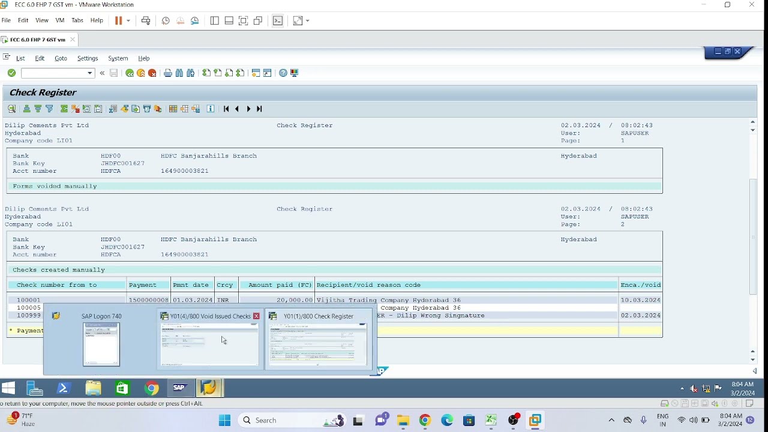This screenshot has width=768, height=432.
Task: Select the SAP Logon 740 window thumbnail
Action: click(101, 340)
